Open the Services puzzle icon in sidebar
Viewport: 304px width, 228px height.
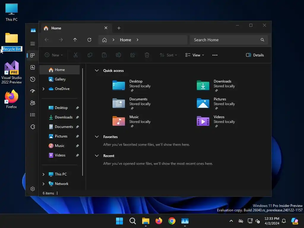(x=33, y=127)
